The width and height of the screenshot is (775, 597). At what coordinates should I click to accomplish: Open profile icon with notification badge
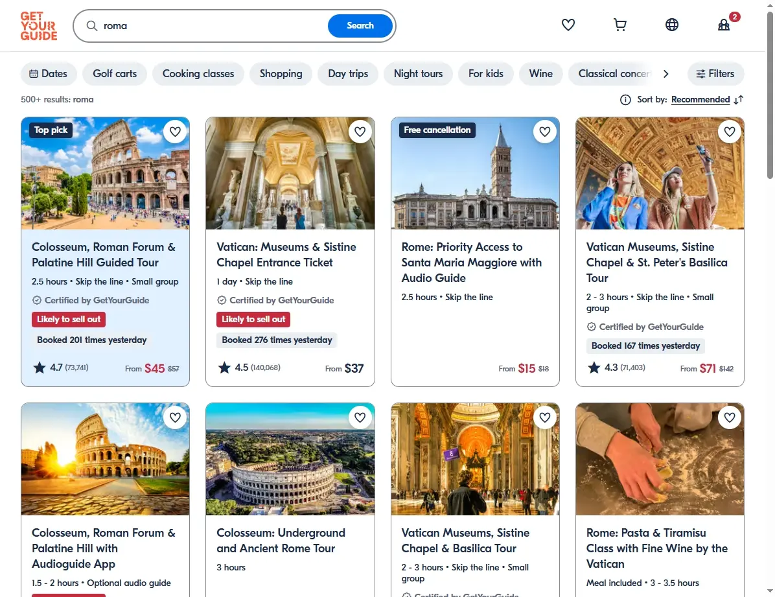[x=724, y=25]
